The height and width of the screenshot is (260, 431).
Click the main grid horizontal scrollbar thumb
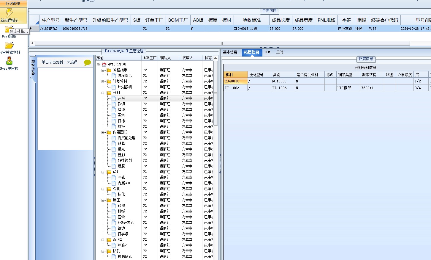coord(222,43)
